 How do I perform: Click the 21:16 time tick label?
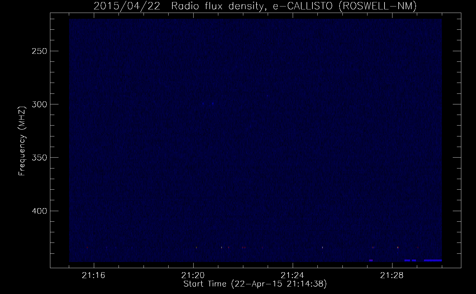(94, 275)
